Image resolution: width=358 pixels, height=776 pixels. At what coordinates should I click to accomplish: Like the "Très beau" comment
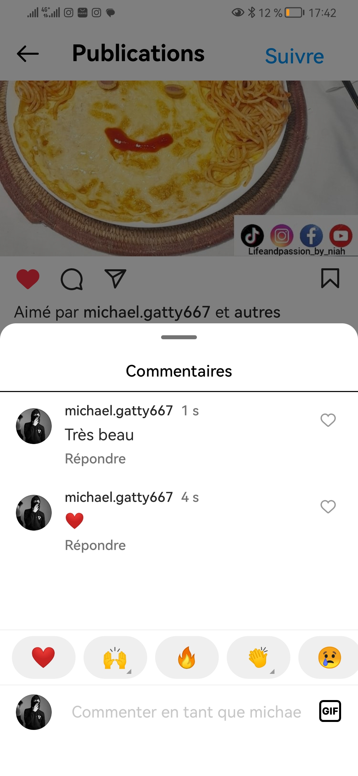328,420
